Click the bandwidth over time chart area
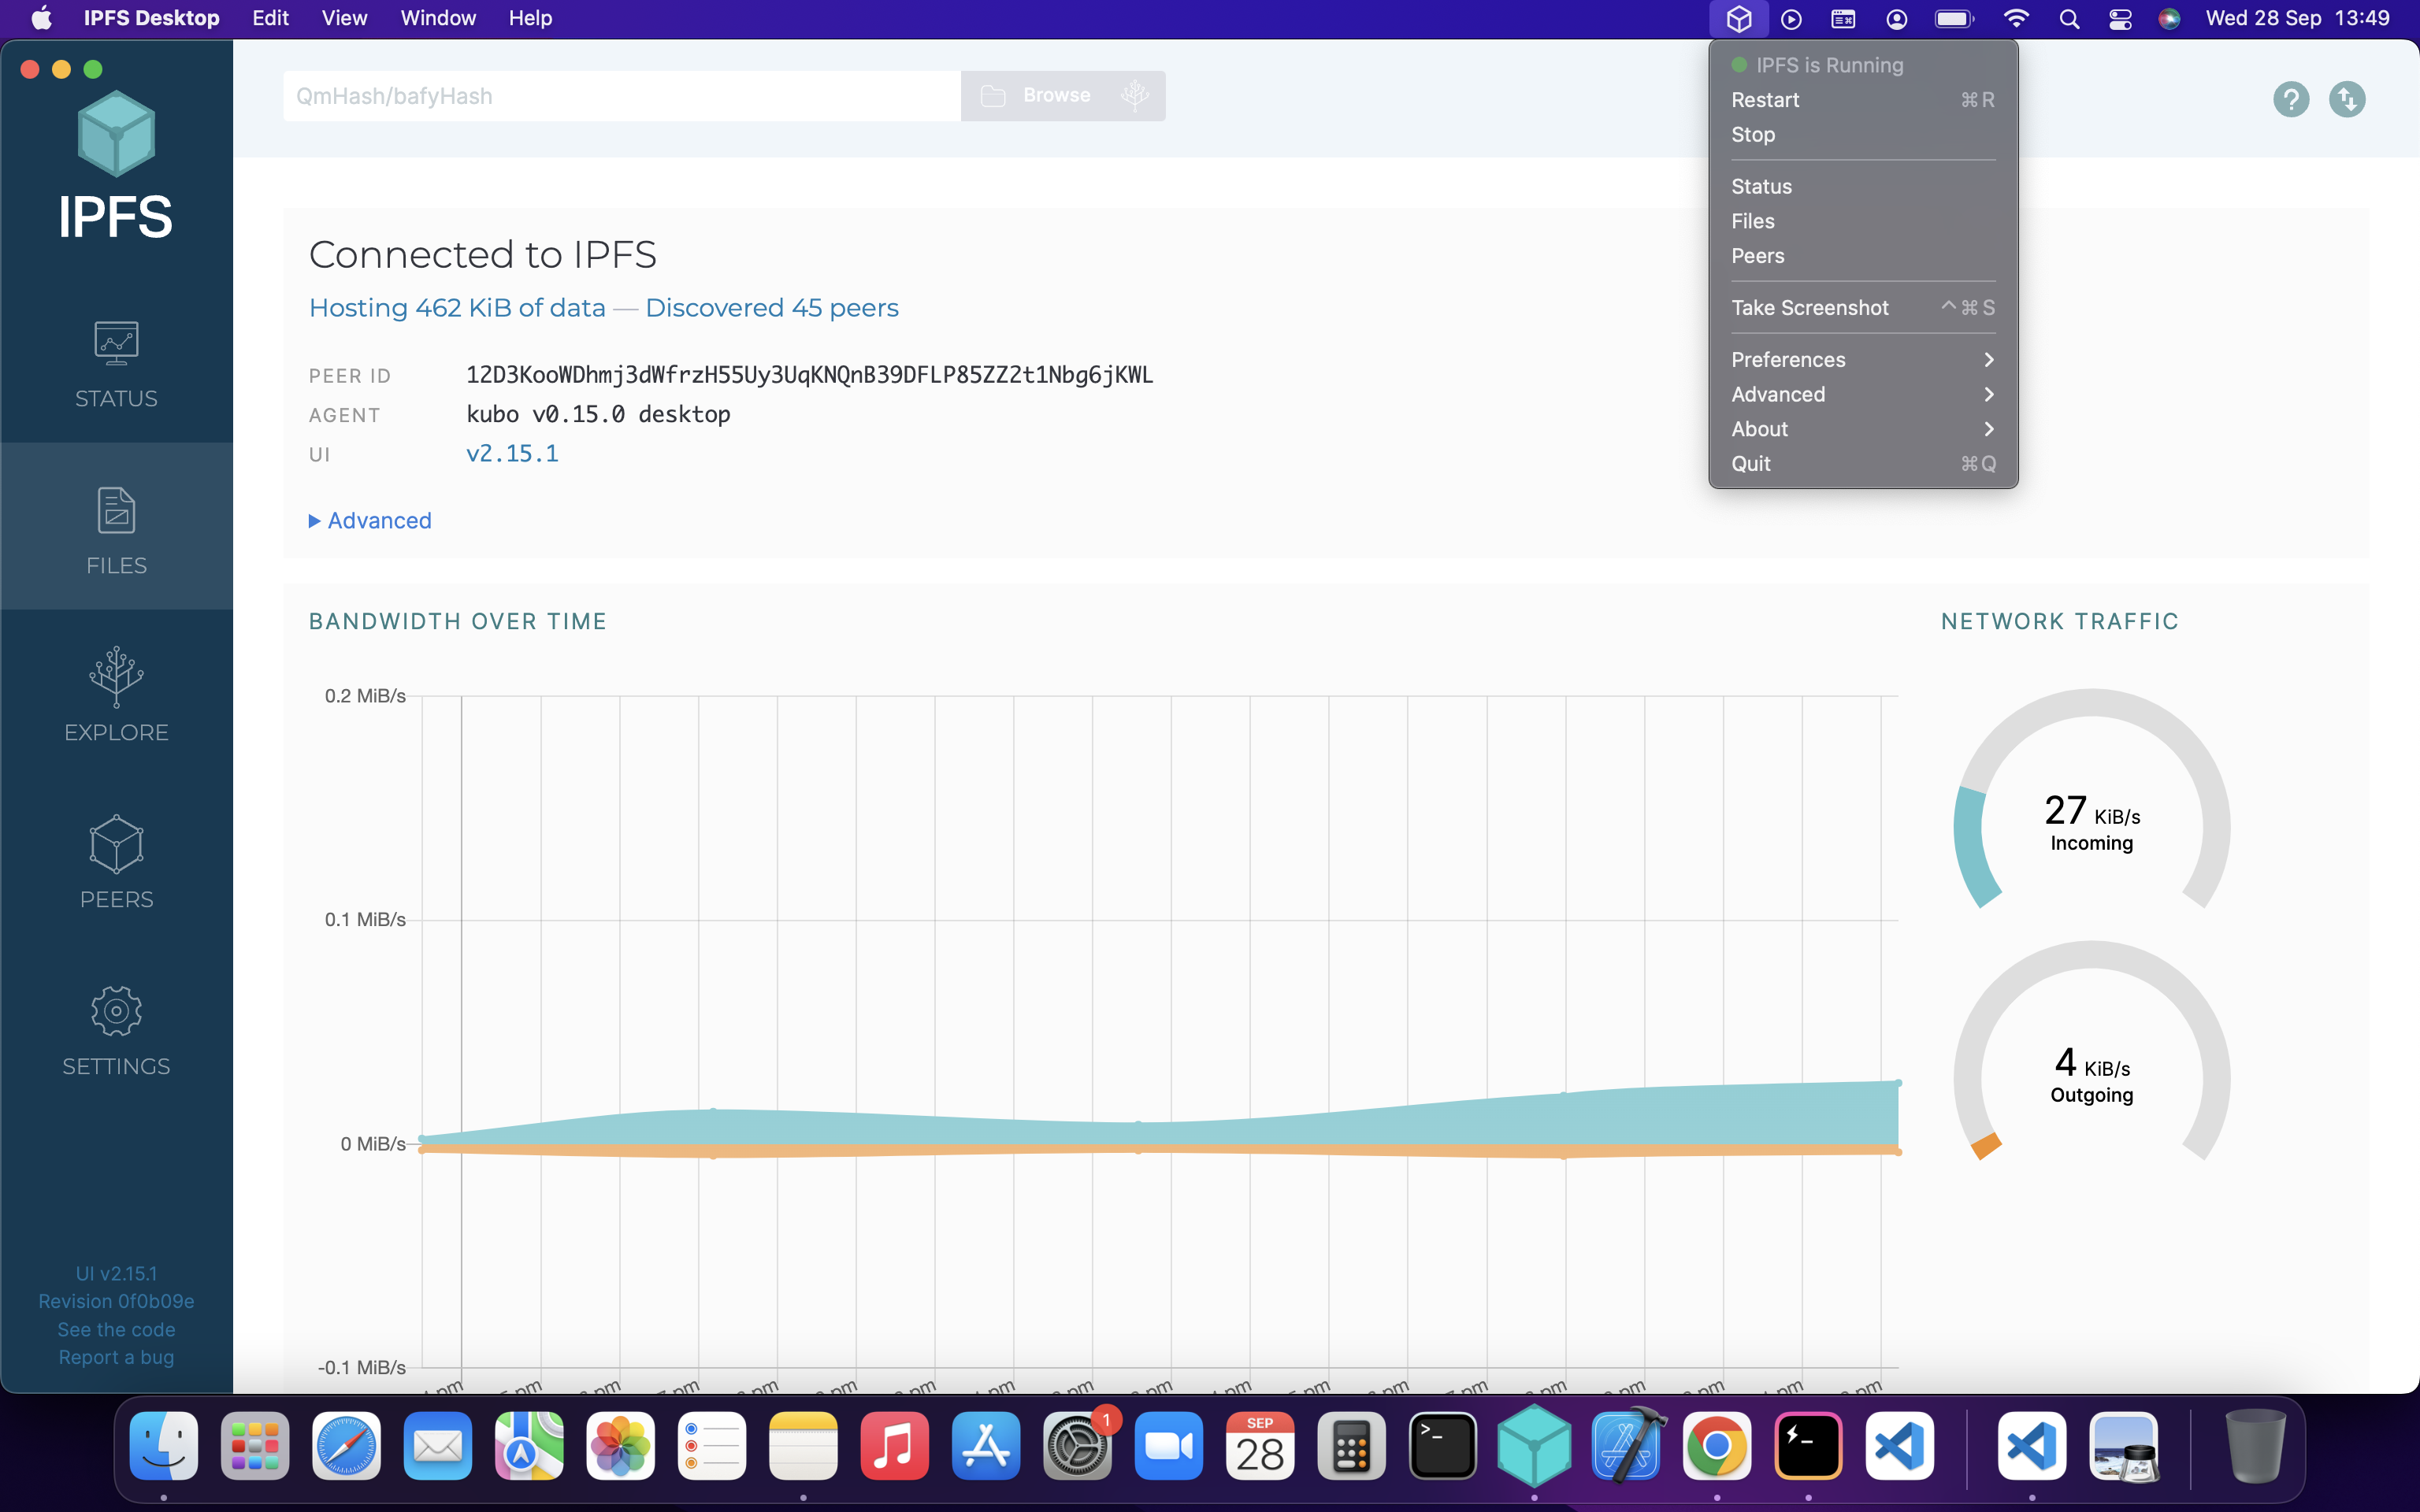Image resolution: width=2420 pixels, height=1512 pixels. click(x=1160, y=1030)
